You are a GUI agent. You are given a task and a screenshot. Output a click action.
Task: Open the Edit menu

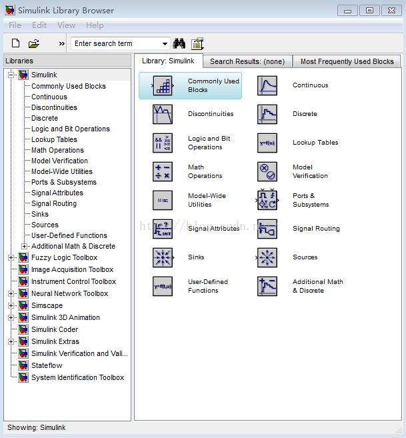pos(39,25)
